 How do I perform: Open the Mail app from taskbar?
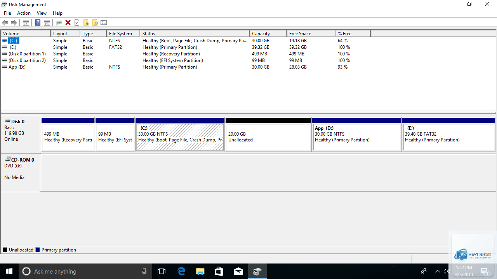[238, 271]
